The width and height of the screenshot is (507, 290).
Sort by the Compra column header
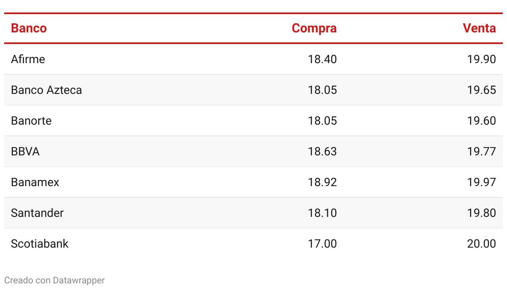click(314, 28)
